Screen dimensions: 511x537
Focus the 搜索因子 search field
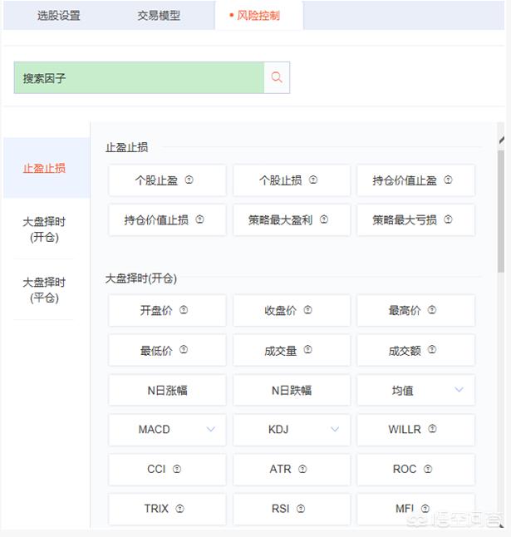point(139,78)
